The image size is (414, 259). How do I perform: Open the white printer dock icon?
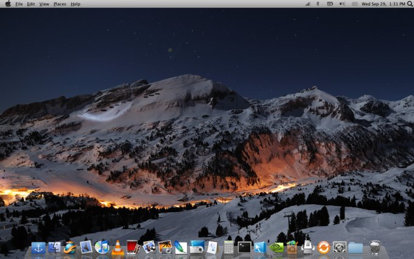pos(308,247)
